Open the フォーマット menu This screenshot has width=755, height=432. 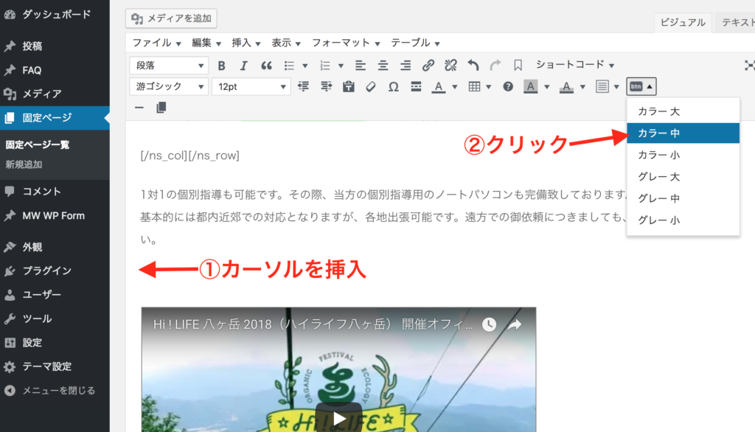click(346, 43)
